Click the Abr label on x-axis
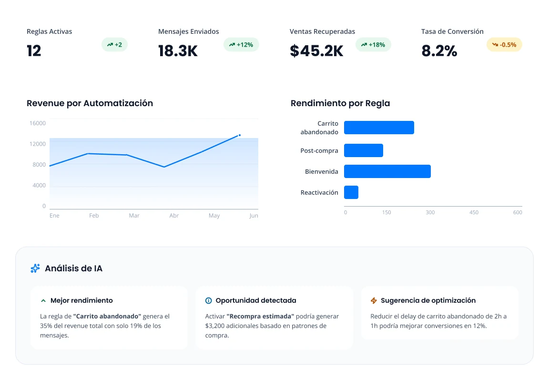Viewport: 549px width, 387px height. [174, 216]
